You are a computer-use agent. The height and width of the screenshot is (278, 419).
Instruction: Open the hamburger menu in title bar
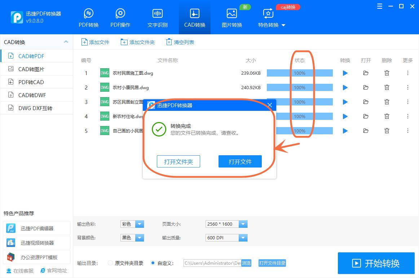point(379,6)
